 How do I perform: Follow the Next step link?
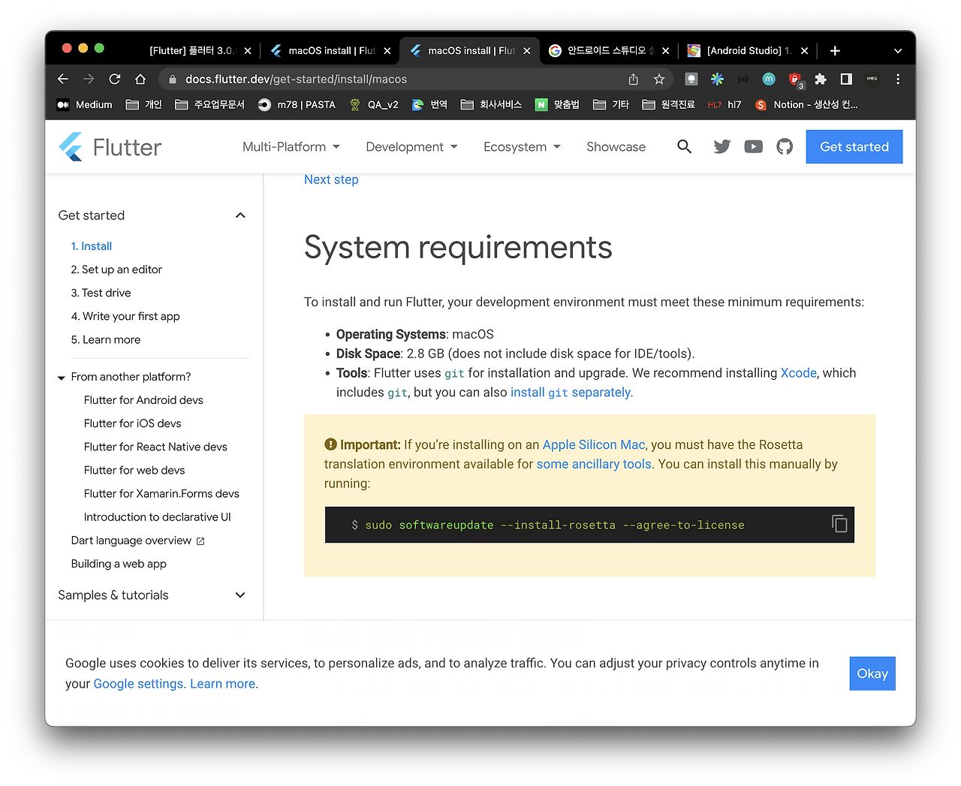(x=331, y=179)
